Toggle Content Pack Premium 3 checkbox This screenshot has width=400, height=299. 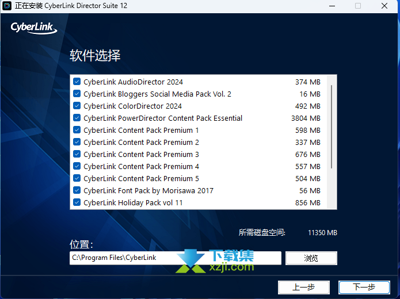point(77,154)
